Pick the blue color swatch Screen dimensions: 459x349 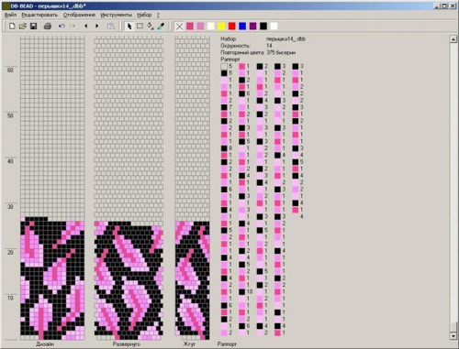click(242, 27)
